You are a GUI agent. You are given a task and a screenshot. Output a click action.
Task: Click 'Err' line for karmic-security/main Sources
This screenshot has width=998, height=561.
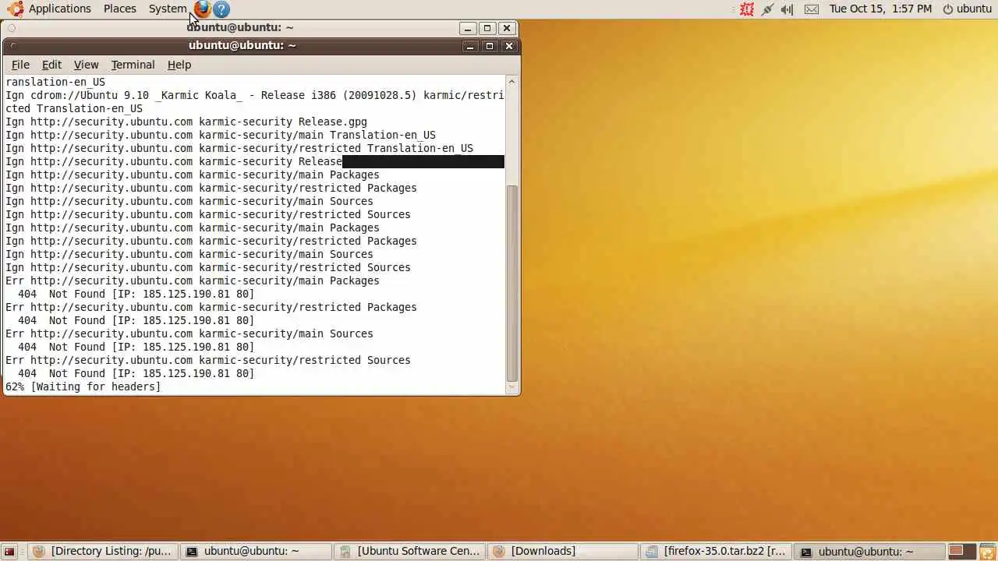(x=189, y=333)
